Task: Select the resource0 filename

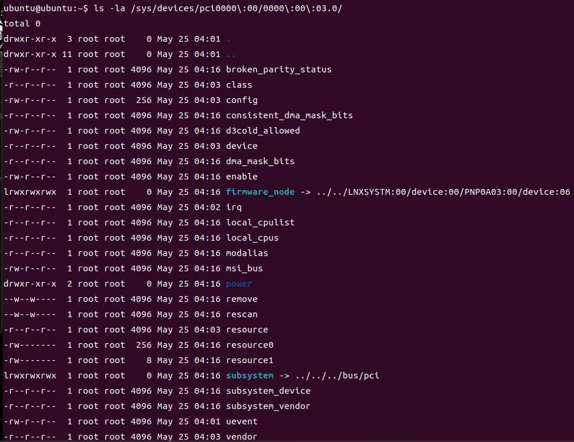Action: (250, 345)
